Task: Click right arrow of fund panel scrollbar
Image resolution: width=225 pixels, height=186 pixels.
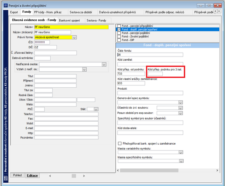Action: pos(217,170)
